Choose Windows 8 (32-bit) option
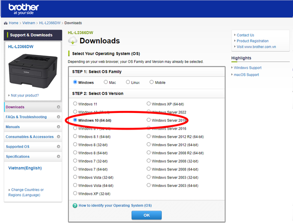 pos(75,145)
